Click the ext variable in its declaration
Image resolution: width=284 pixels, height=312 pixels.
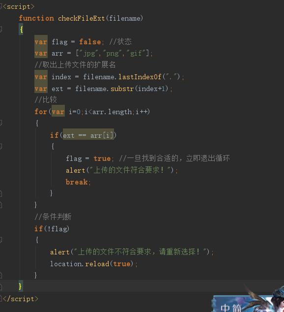pos(57,89)
